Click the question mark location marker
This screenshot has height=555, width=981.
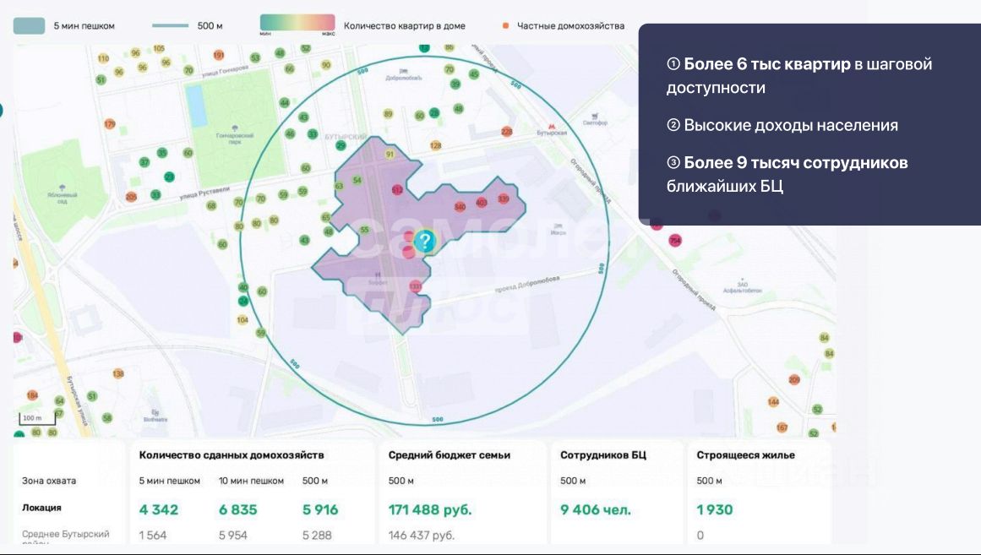pos(425,242)
